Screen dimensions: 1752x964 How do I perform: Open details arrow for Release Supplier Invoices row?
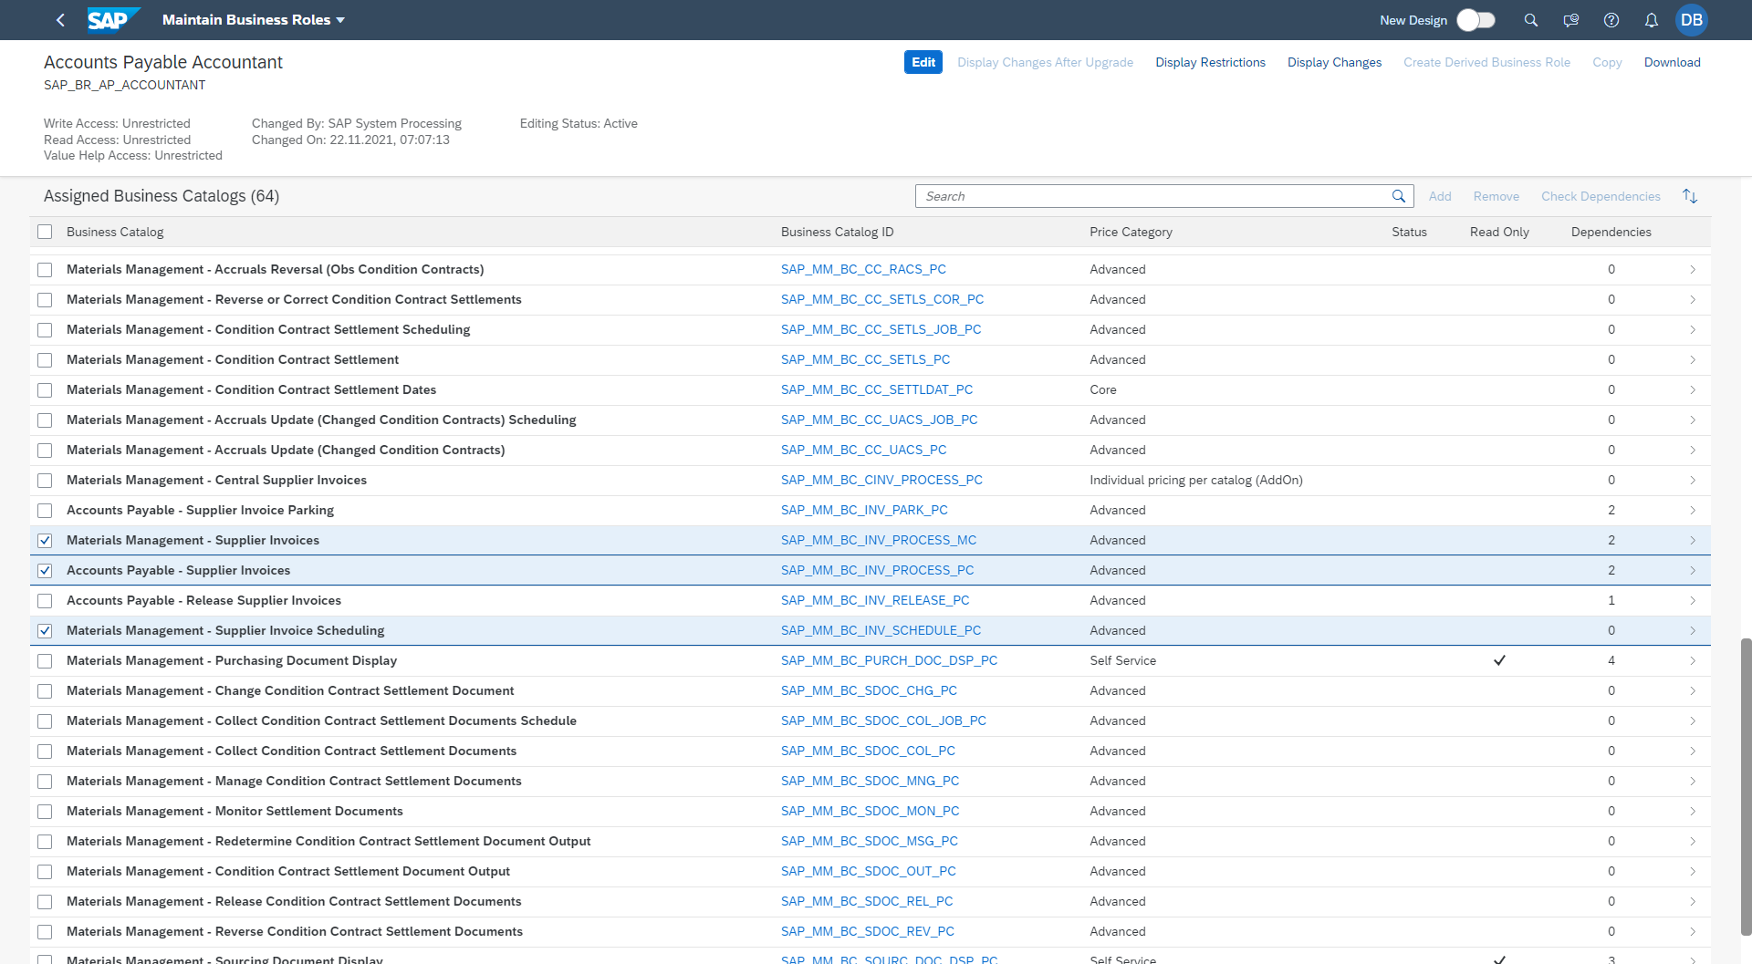[1692, 600]
